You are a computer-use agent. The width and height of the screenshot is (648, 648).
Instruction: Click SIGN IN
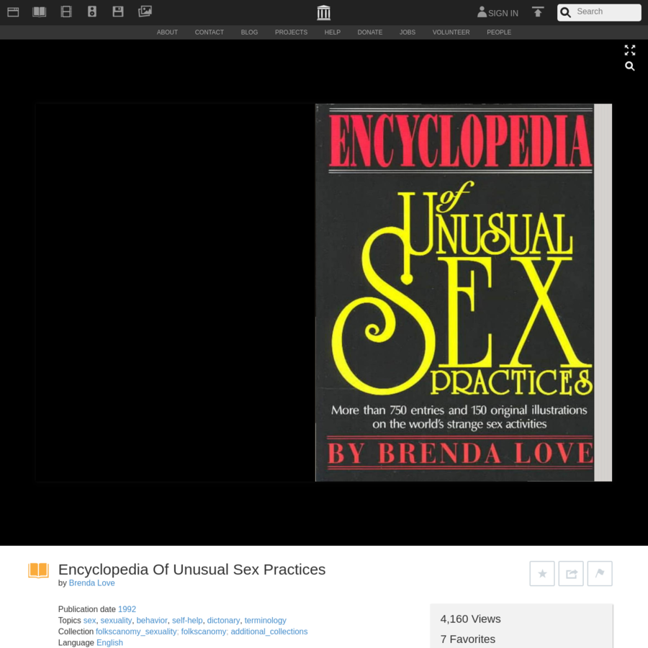pos(503,13)
